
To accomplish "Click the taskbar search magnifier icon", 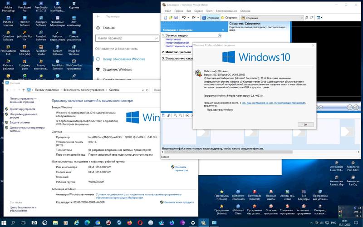I will click(13, 223).
